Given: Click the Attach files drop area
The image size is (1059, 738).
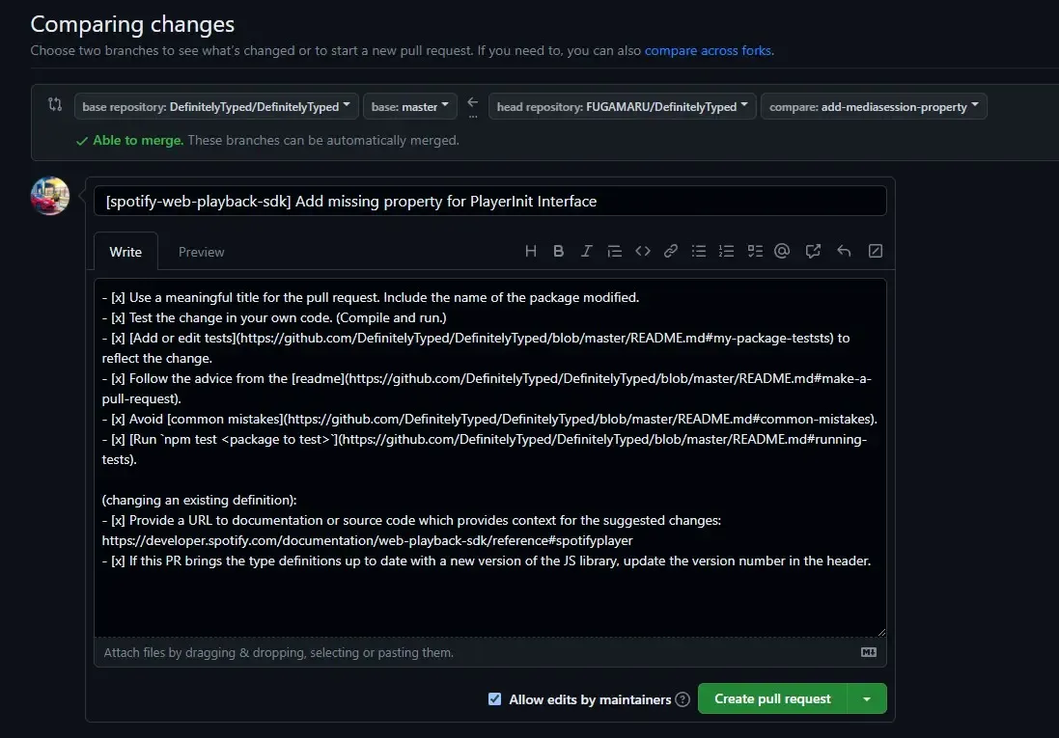Looking at the screenshot, I should coord(490,653).
